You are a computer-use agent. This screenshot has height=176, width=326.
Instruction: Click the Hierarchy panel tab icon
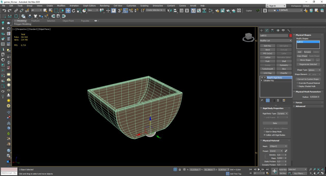pyautogui.click(x=272, y=30)
